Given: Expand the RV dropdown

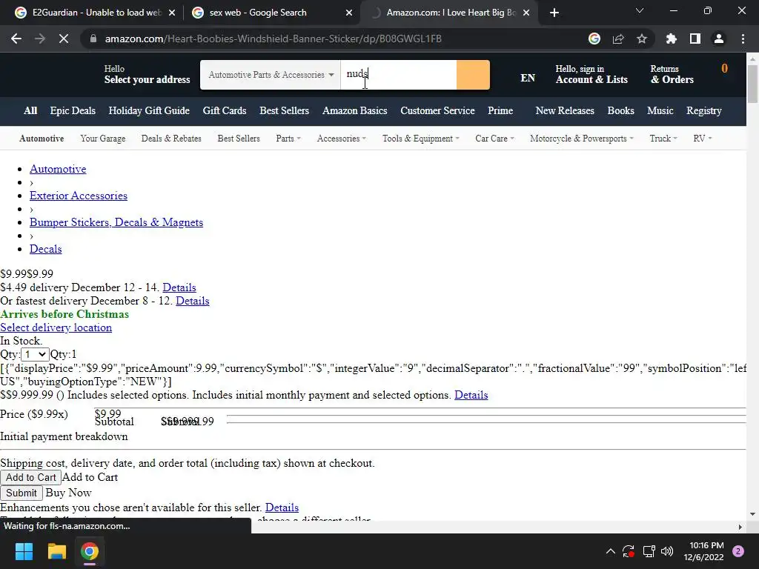Looking at the screenshot, I should [703, 139].
